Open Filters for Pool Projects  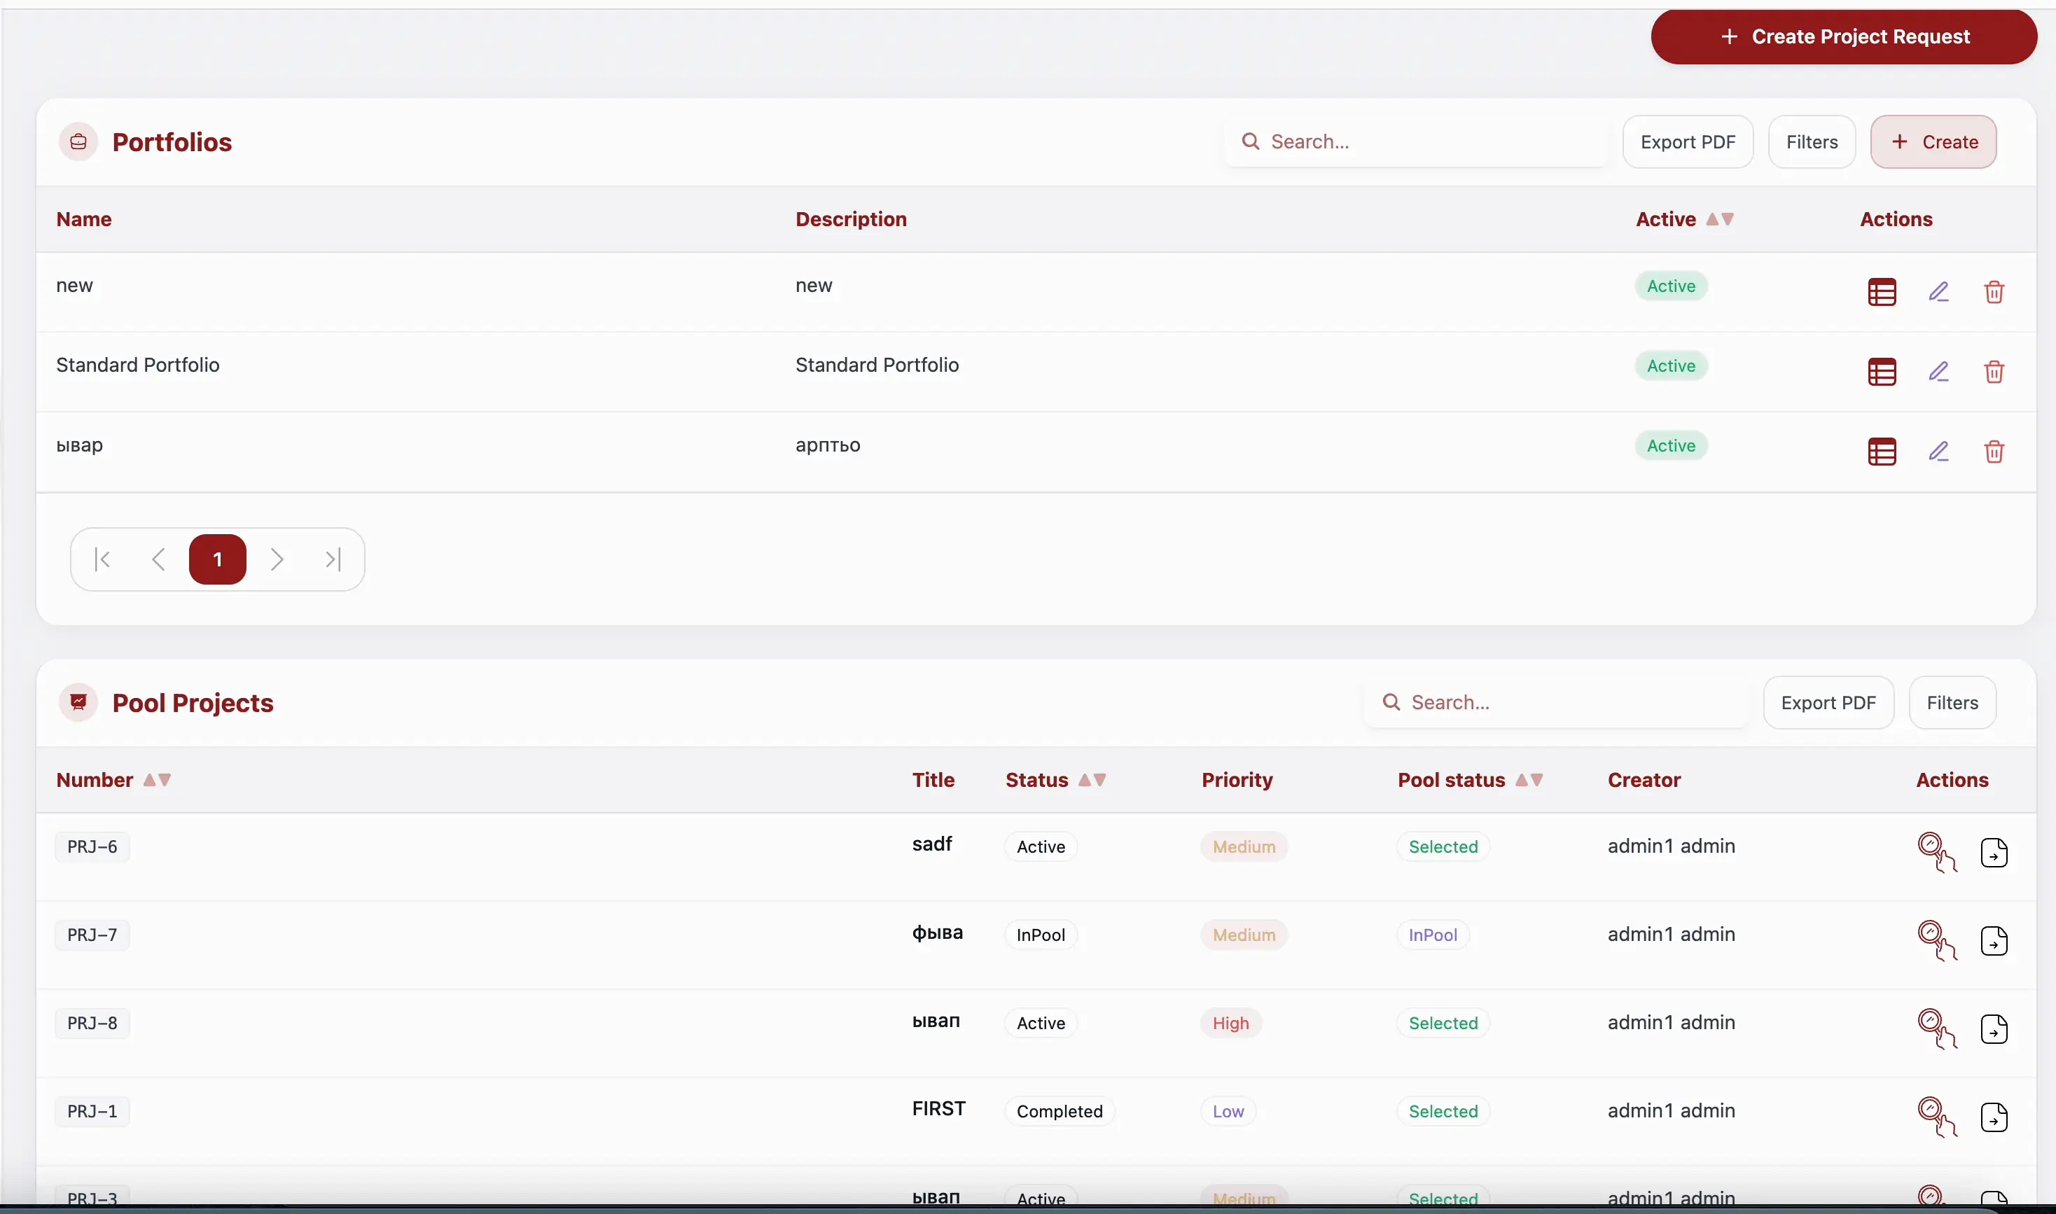pos(1951,703)
